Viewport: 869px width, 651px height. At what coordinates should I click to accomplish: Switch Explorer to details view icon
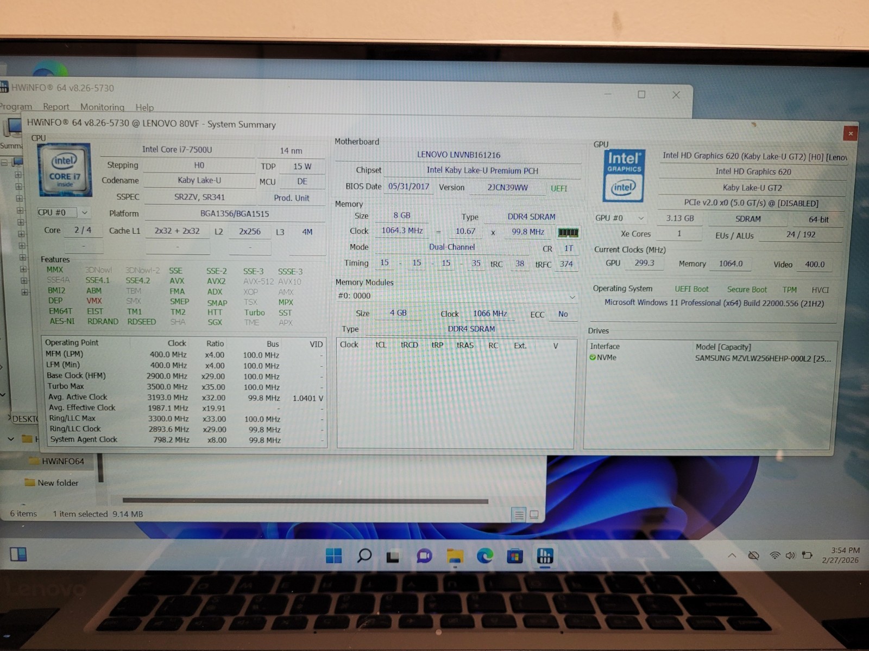(x=519, y=515)
